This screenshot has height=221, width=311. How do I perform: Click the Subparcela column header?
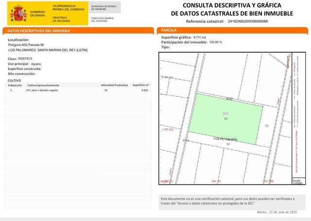[x=15, y=85]
